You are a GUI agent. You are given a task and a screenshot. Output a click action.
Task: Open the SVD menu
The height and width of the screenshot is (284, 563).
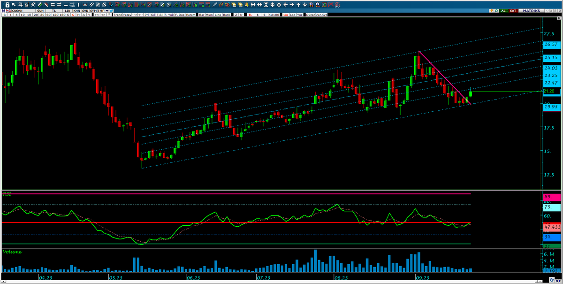[x=85, y=11]
